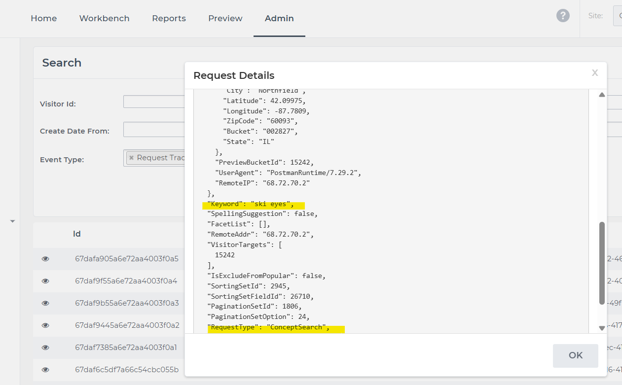The height and width of the screenshot is (385, 622).
Task: Focus the Visitor Id input field
Action: (x=154, y=102)
